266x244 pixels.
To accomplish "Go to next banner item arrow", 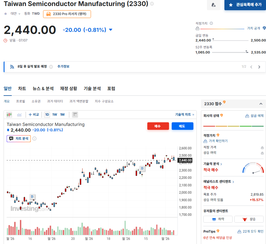I will point(259,67).
